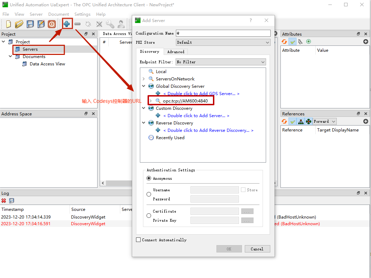Refresh attributes with orange arrows icon
The image size is (371, 278).
284,42
